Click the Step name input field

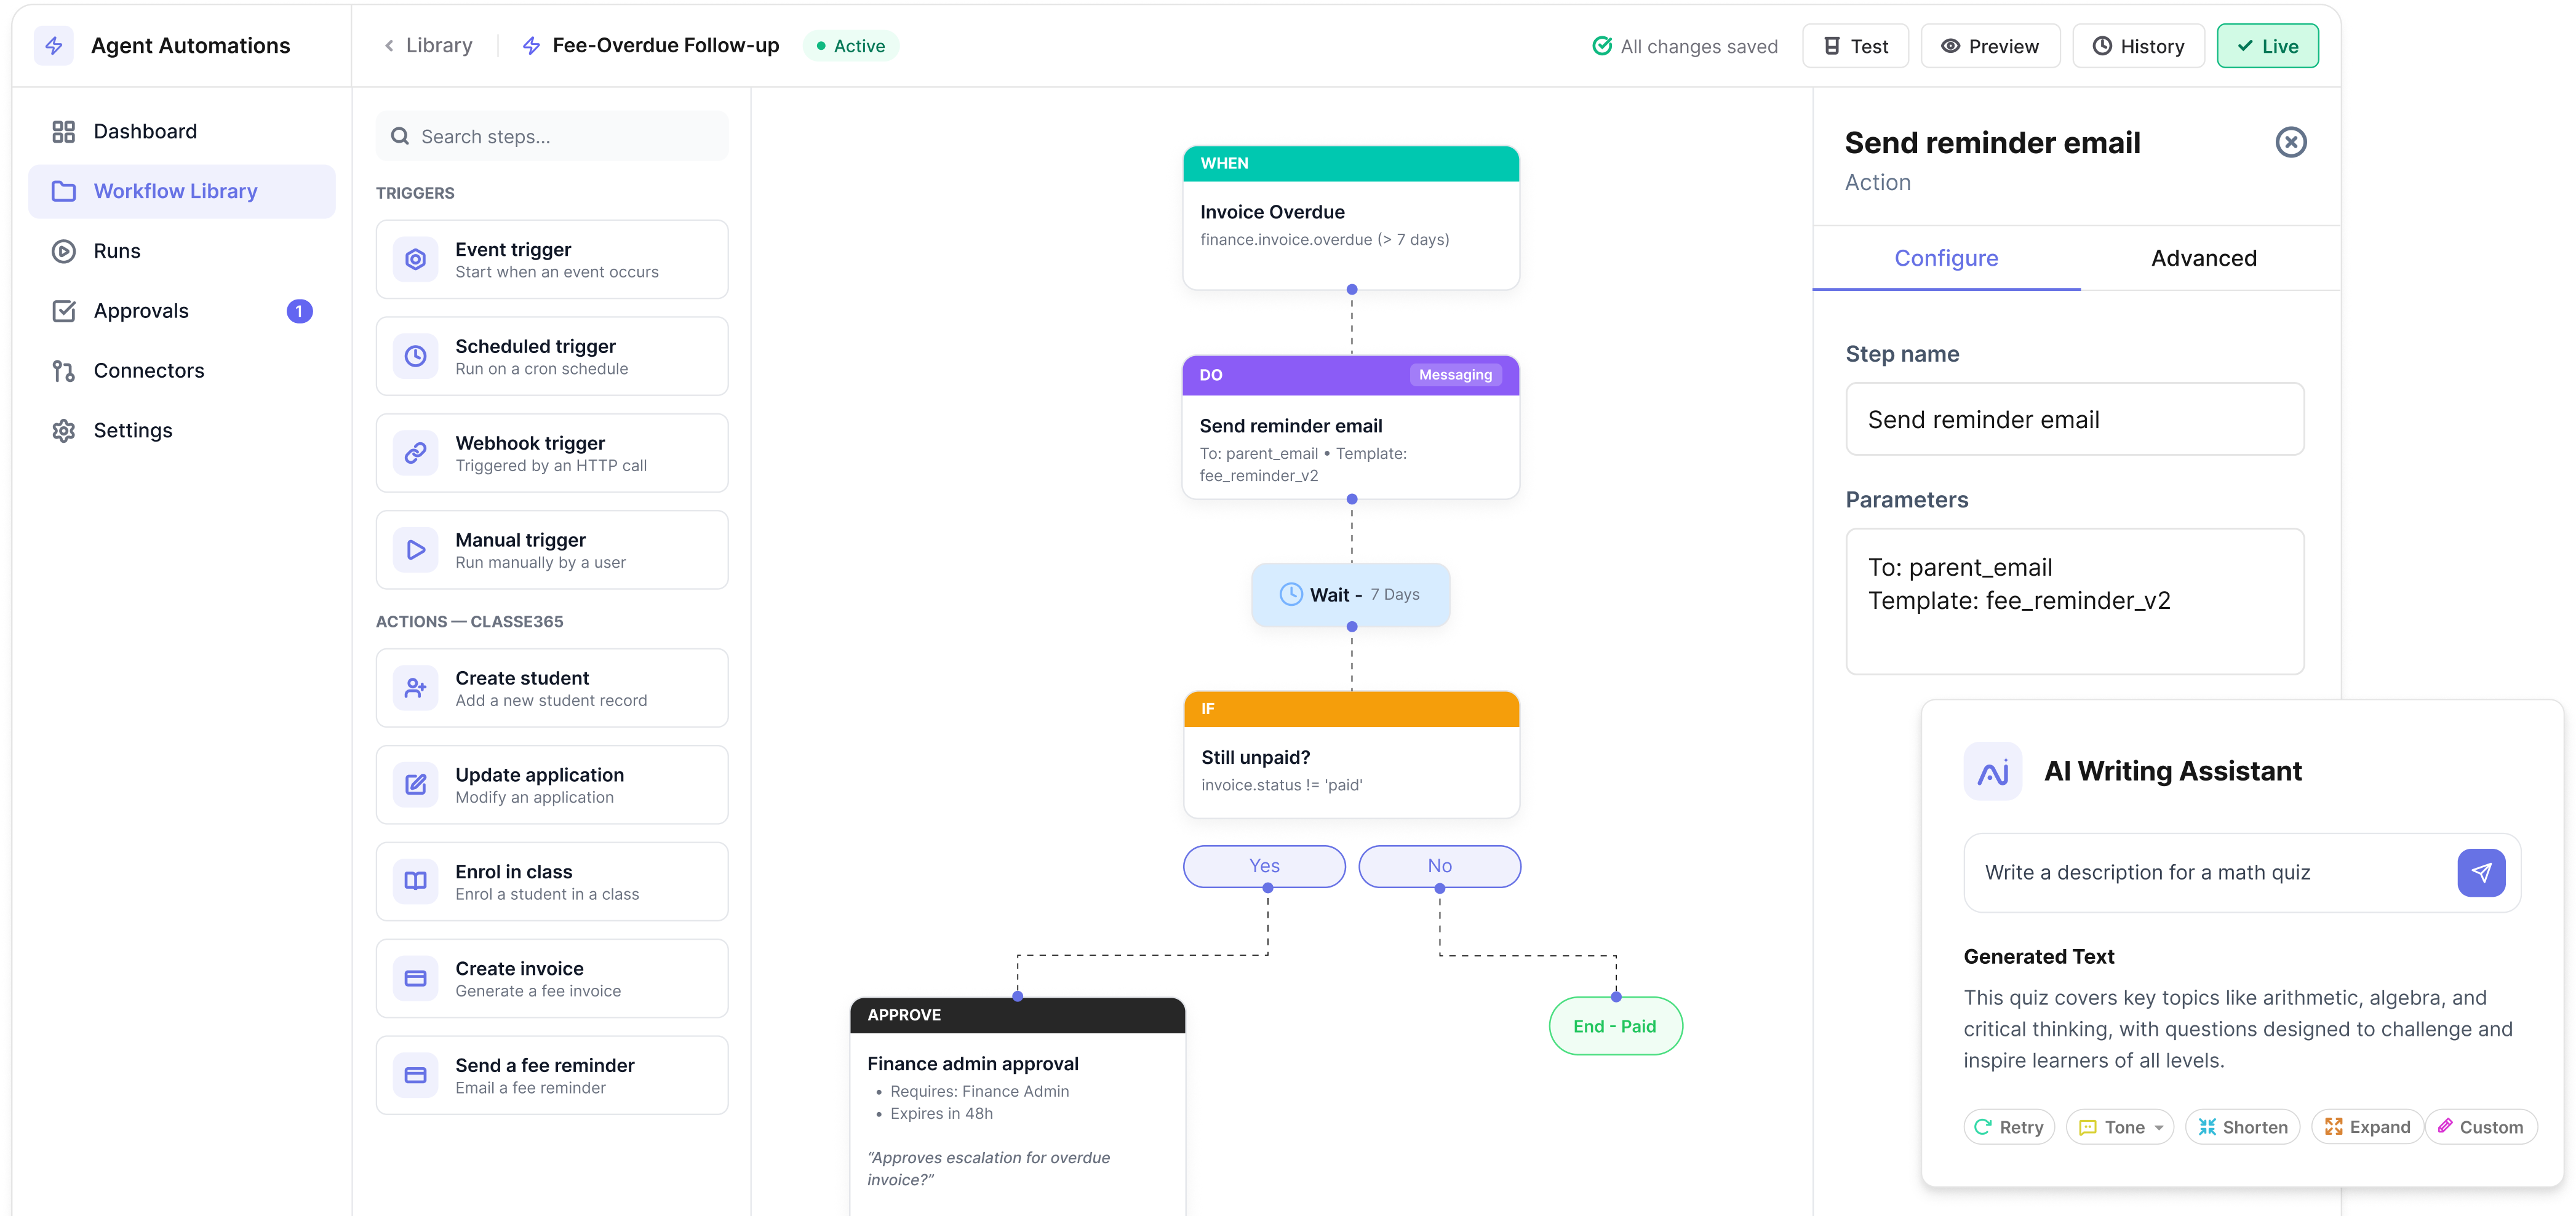click(2075, 419)
